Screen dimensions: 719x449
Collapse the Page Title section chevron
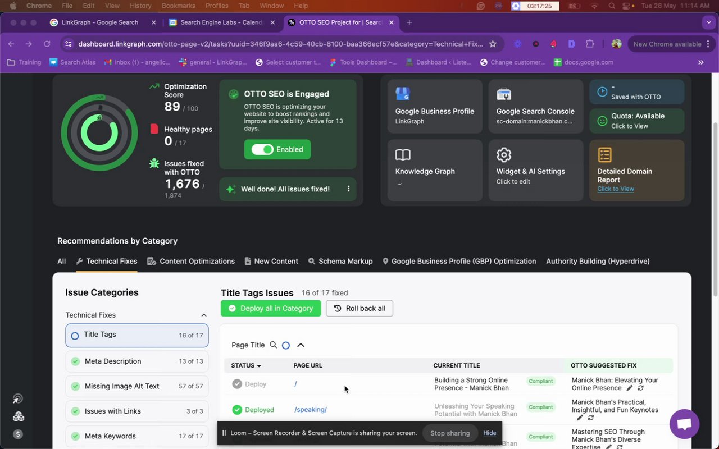[301, 345]
